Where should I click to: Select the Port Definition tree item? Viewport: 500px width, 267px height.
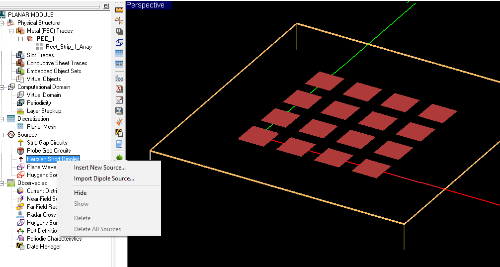pyautogui.click(x=41, y=231)
